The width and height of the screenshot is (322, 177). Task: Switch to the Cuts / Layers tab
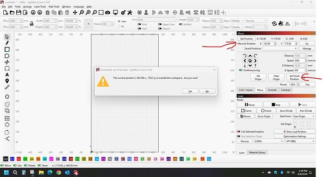tap(245, 90)
